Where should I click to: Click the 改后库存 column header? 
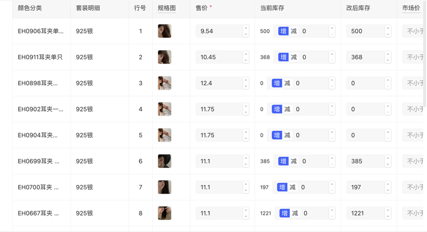(x=358, y=9)
